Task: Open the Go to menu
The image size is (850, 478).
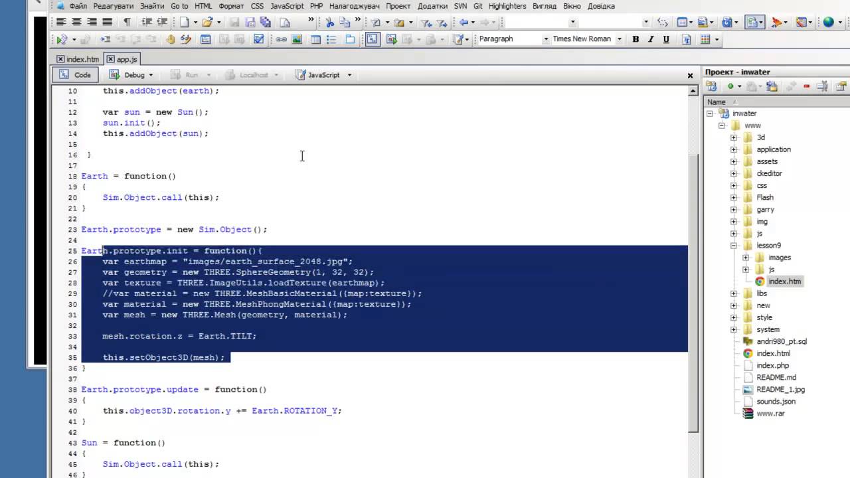Action: coord(179,6)
